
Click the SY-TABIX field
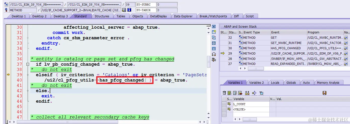pyautogui.click(x=146, y=10)
